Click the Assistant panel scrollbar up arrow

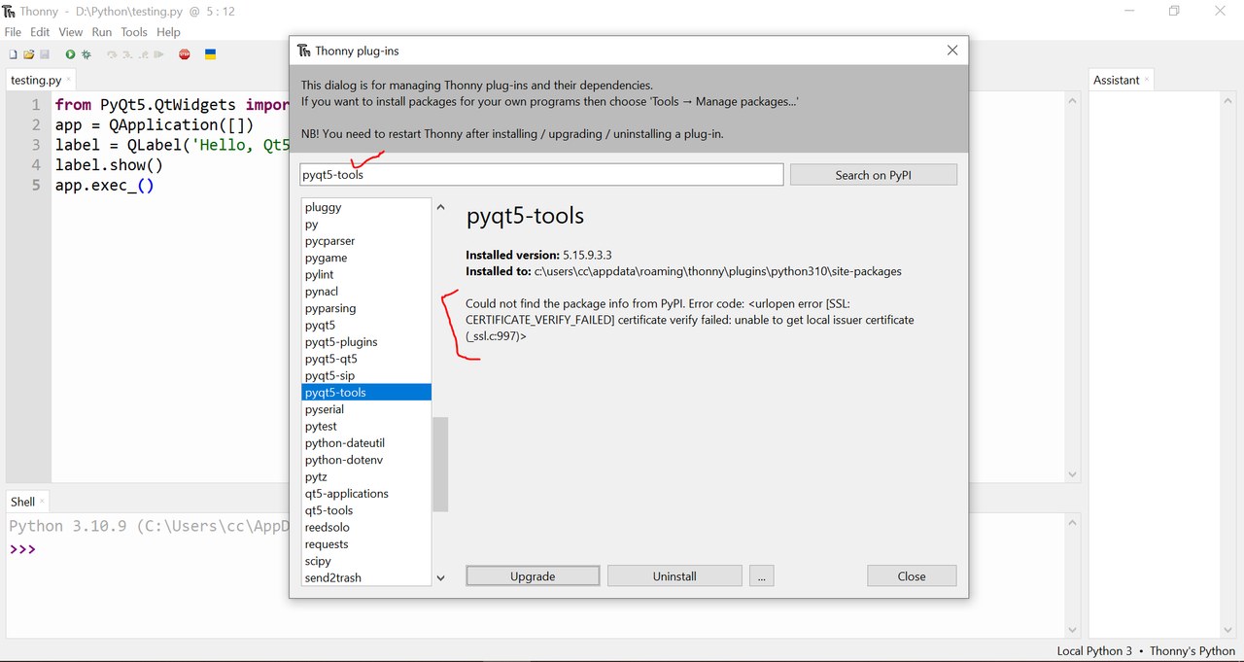1227,100
